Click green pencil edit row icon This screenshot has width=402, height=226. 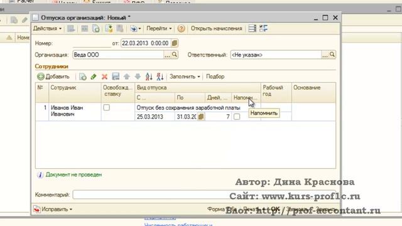coord(94,77)
